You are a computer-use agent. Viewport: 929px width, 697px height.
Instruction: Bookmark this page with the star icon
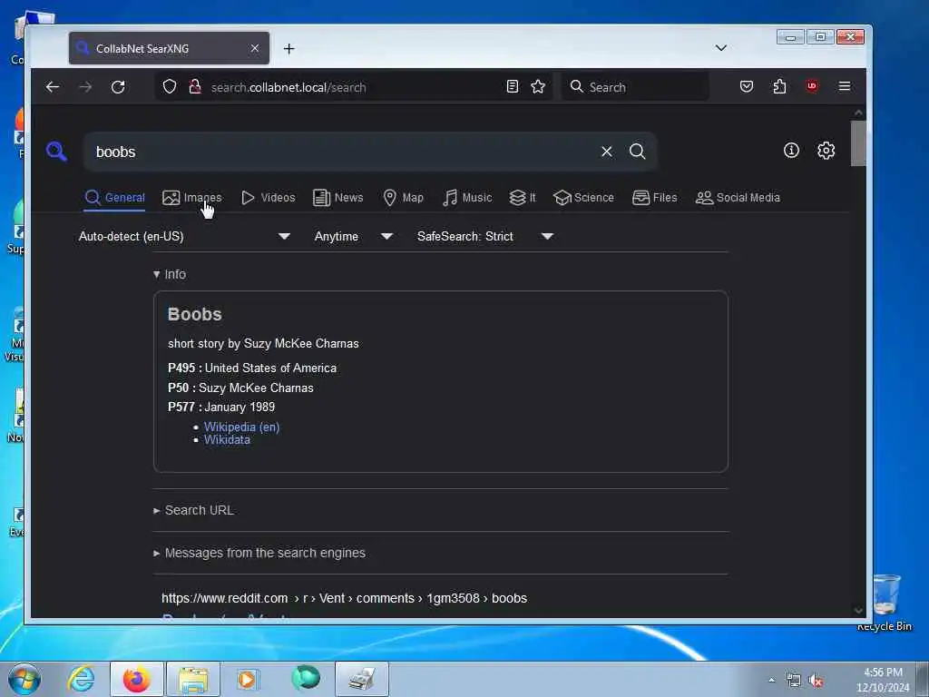click(x=538, y=86)
